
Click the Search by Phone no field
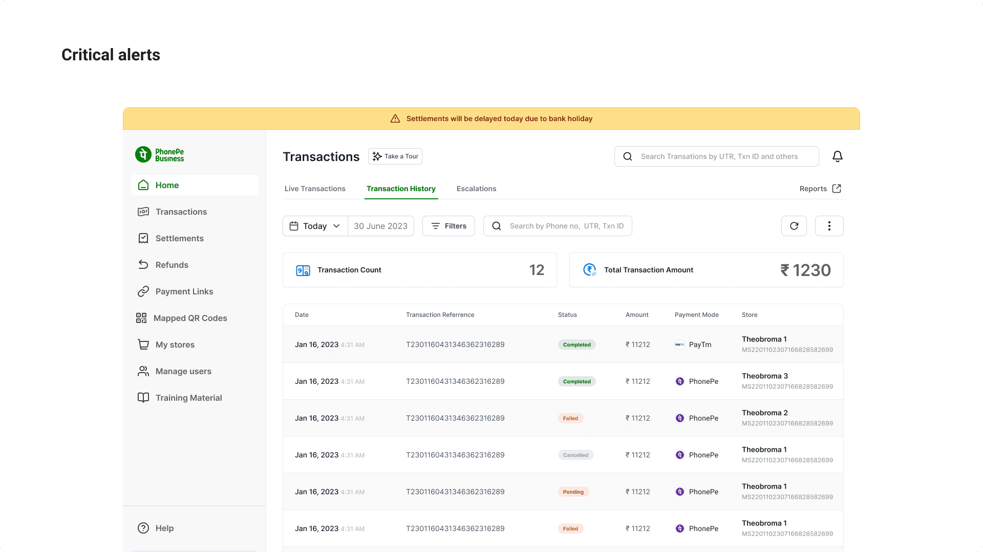tap(566, 226)
